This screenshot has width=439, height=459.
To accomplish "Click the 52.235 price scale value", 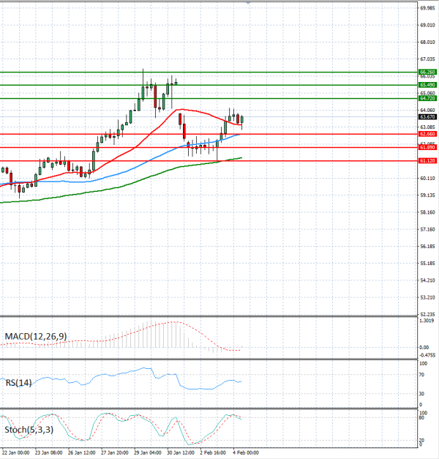I will pyautogui.click(x=427, y=315).
